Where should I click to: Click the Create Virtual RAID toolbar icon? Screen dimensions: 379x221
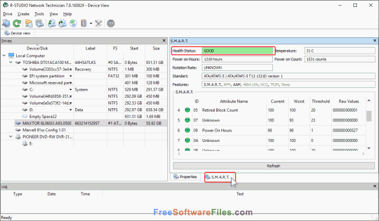click(x=83, y=23)
